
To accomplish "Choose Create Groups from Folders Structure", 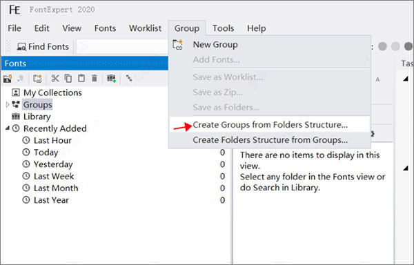I will coord(270,125).
